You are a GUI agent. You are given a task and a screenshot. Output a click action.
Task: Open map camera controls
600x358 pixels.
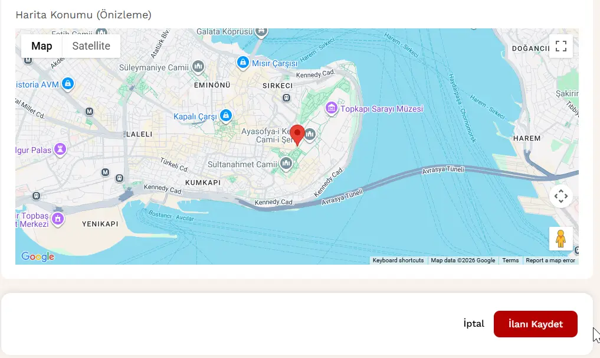560,196
